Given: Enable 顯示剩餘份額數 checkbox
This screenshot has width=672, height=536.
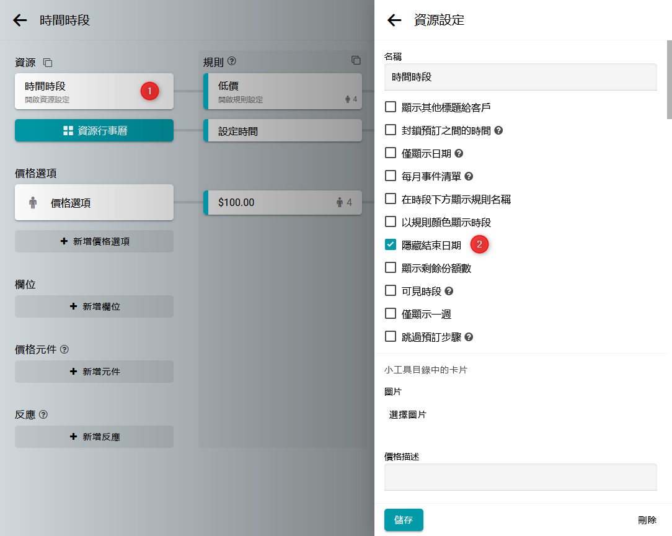Looking at the screenshot, I should [x=391, y=267].
